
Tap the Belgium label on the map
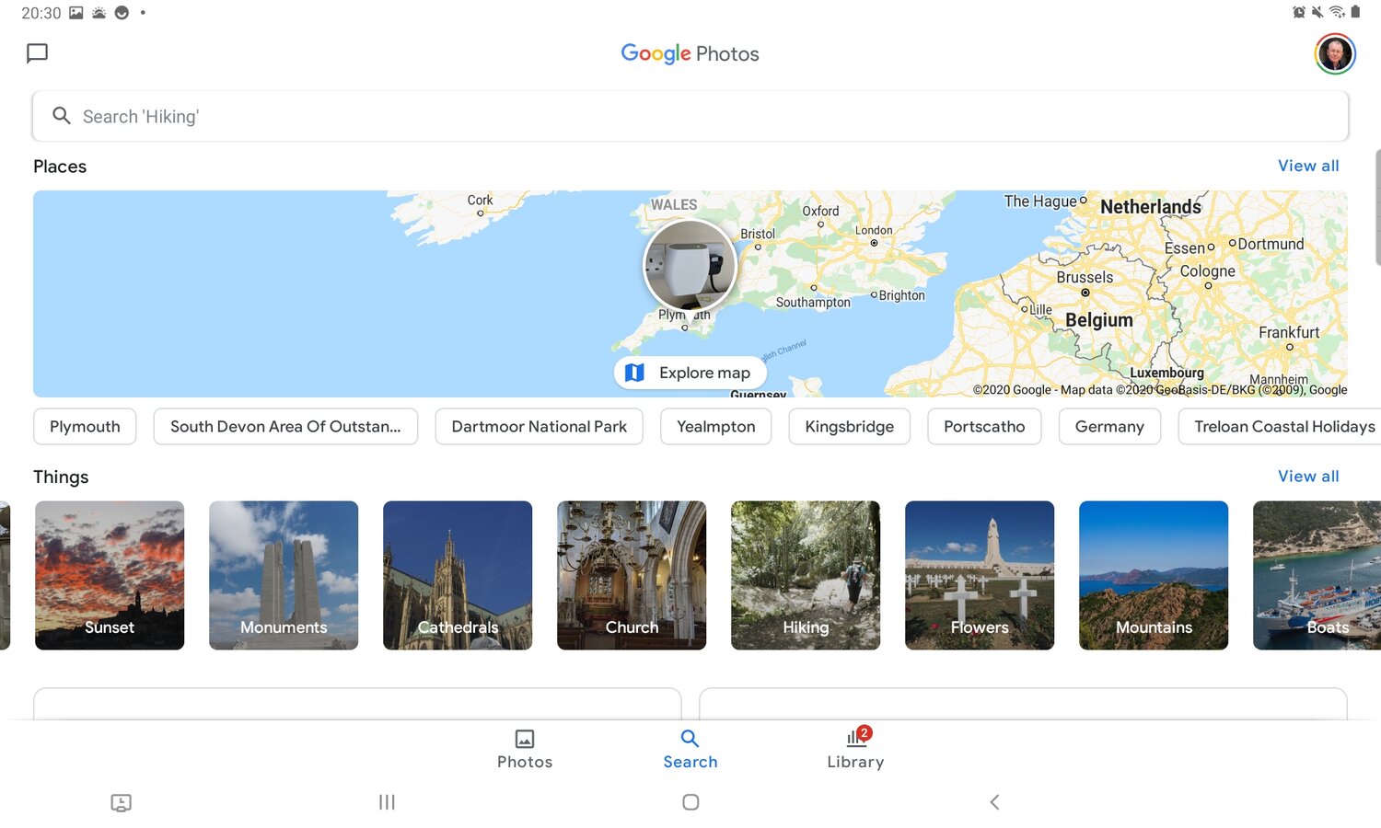tap(1099, 320)
